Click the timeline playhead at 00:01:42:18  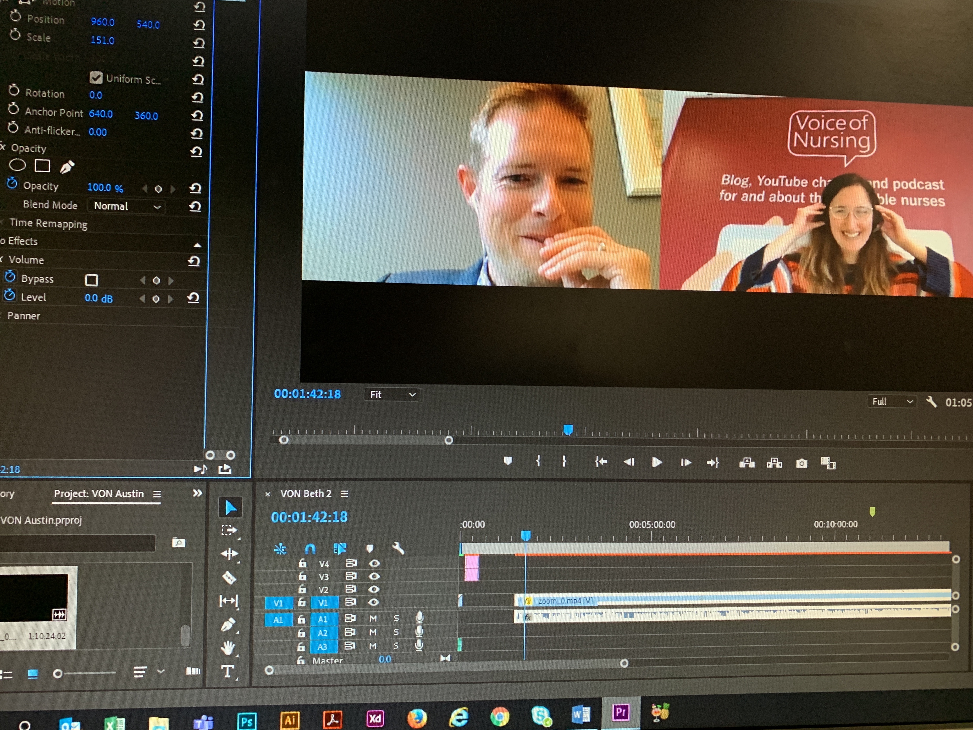pyautogui.click(x=526, y=535)
